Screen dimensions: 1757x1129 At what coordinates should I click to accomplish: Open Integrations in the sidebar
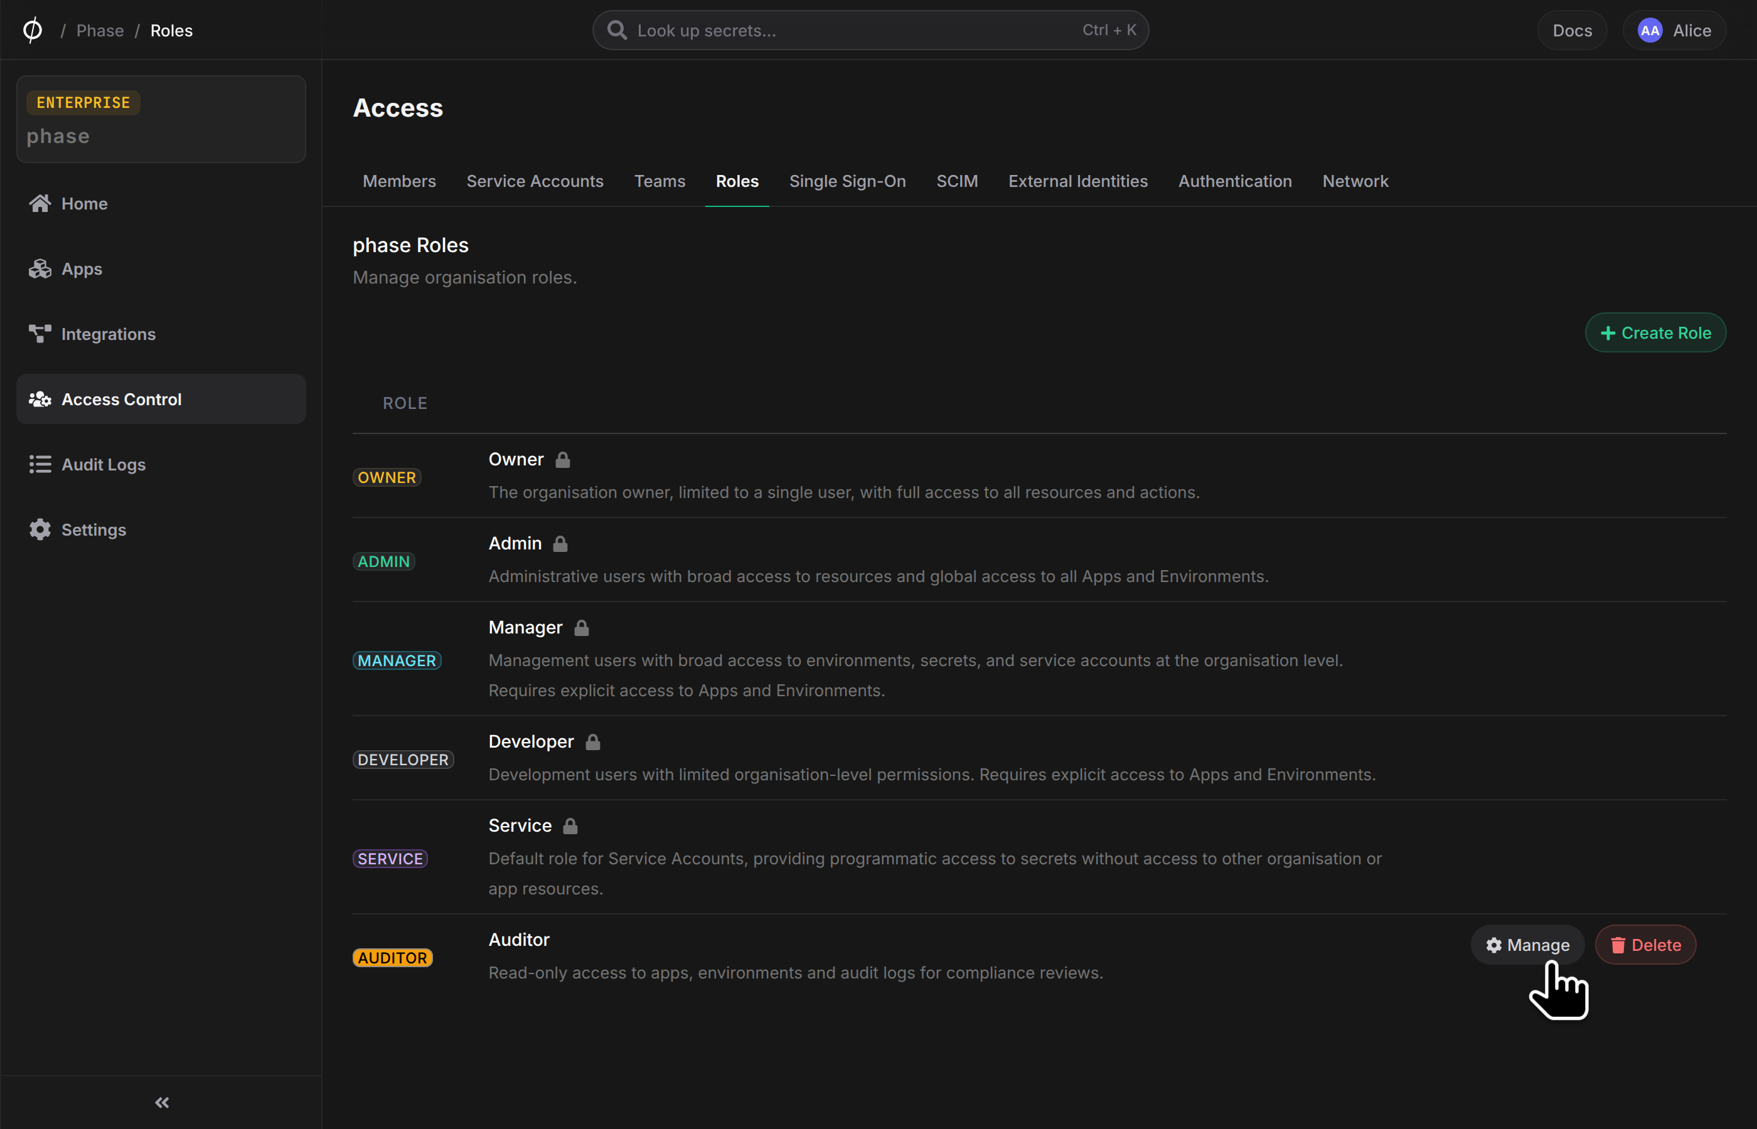(x=161, y=334)
